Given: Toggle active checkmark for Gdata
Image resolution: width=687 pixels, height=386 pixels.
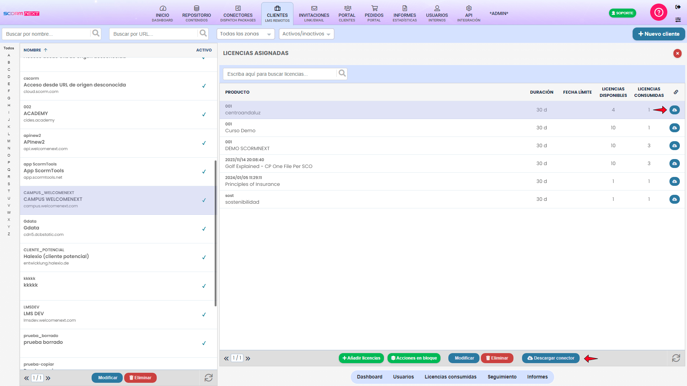Looking at the screenshot, I should pyautogui.click(x=204, y=229).
